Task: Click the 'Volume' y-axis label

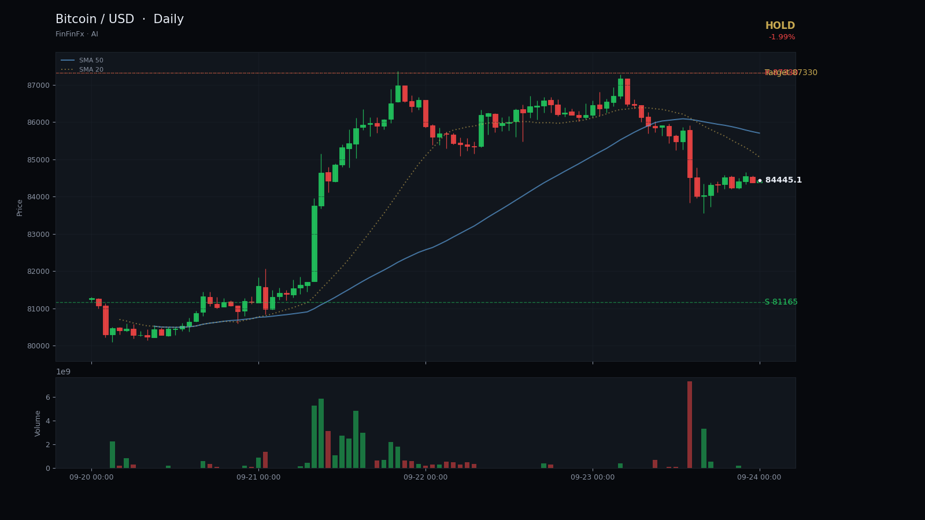Action: [38, 423]
